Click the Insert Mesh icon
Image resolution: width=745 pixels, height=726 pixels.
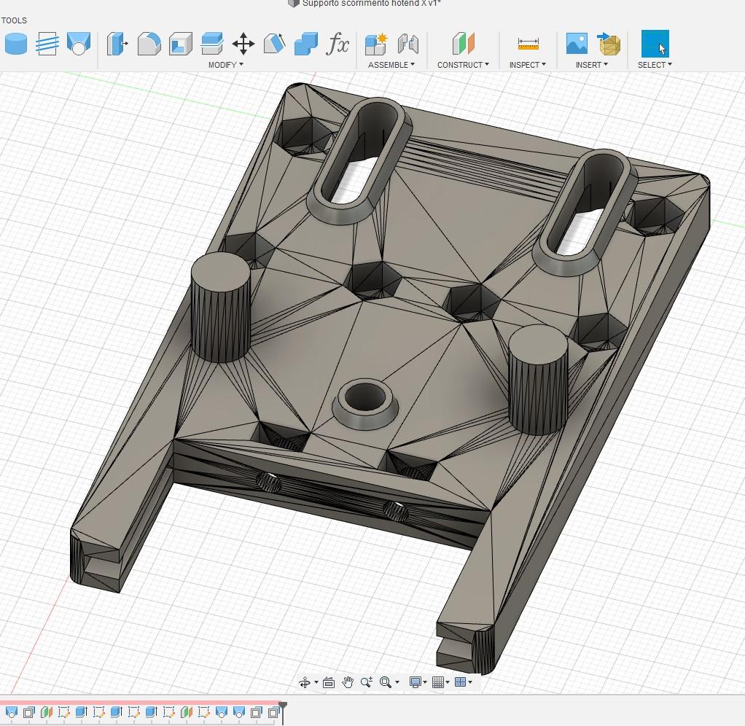609,44
